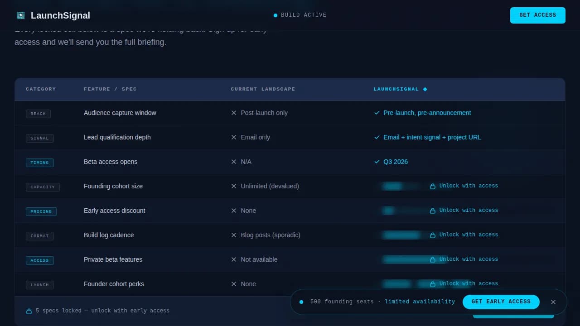Click the checkmark beside 'Q3 2026'
This screenshot has height=326, width=580.
click(x=377, y=162)
